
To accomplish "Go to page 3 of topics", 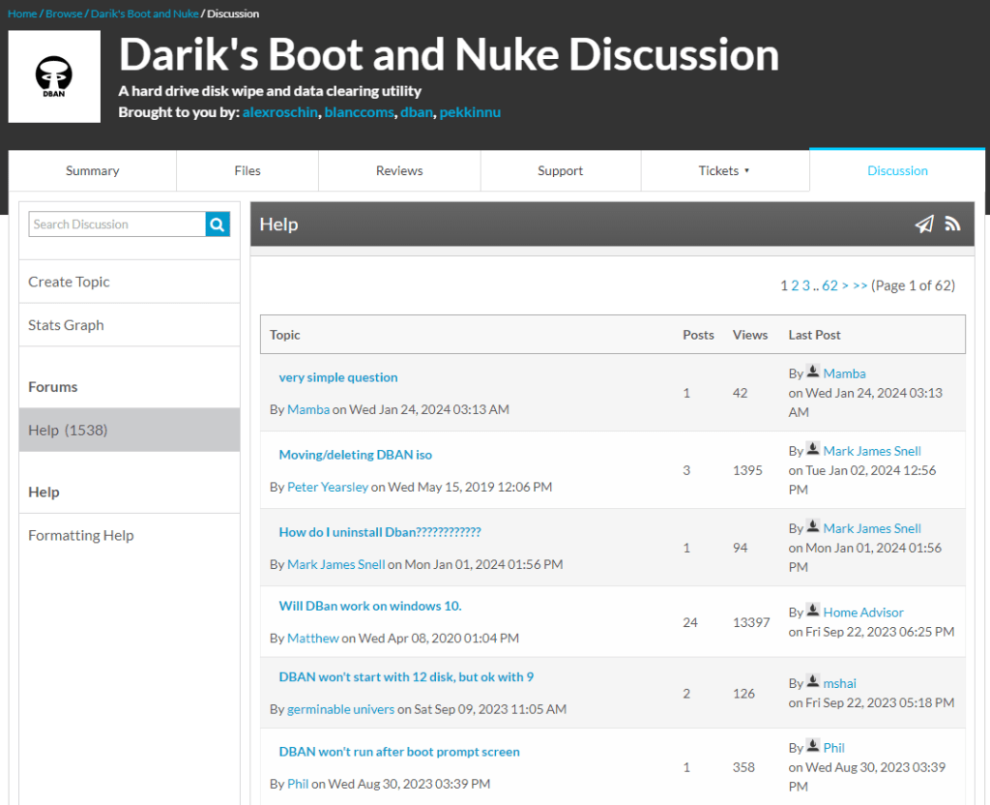I will [805, 285].
